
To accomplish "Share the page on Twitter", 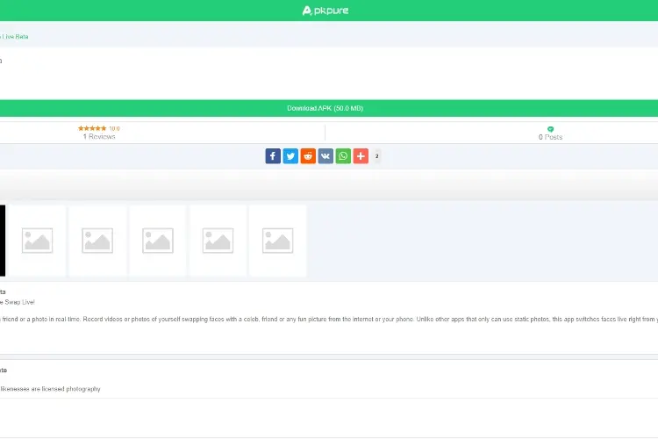I will (290, 156).
